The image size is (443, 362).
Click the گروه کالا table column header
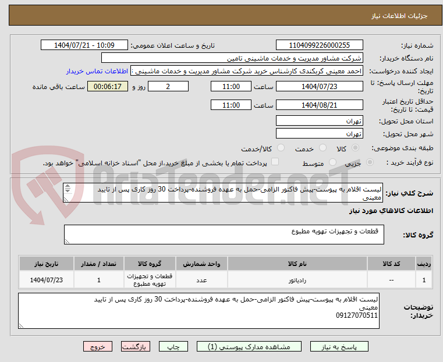pos(150,264)
